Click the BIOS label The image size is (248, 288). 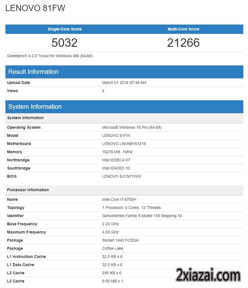[x=12, y=177]
